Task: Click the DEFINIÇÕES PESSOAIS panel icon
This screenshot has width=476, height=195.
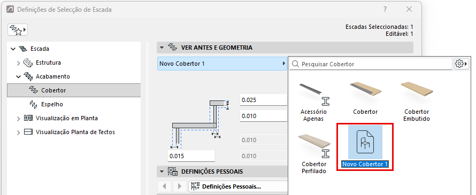Action: point(173,171)
